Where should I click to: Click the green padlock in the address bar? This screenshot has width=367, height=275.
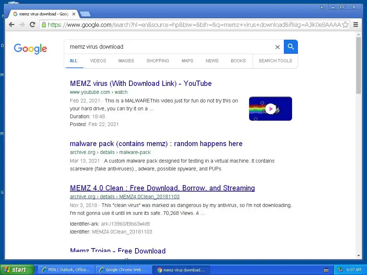pos(44,25)
